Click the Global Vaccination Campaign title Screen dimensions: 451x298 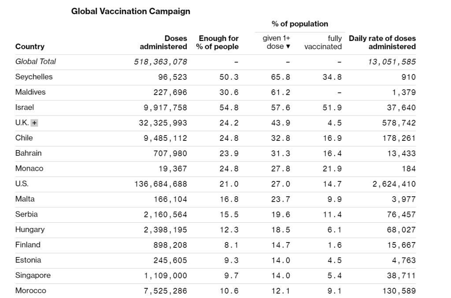[131, 12]
